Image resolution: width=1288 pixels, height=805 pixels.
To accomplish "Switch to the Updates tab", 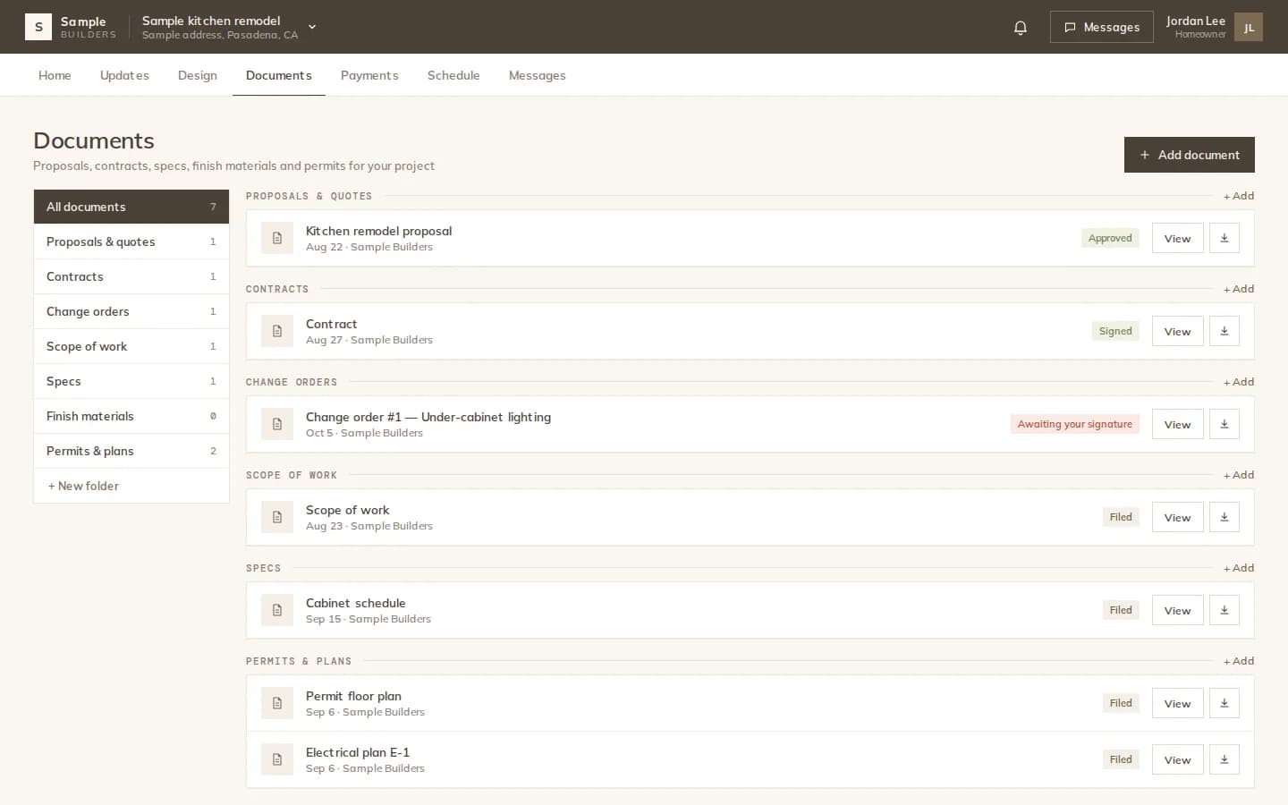I will click(x=124, y=75).
